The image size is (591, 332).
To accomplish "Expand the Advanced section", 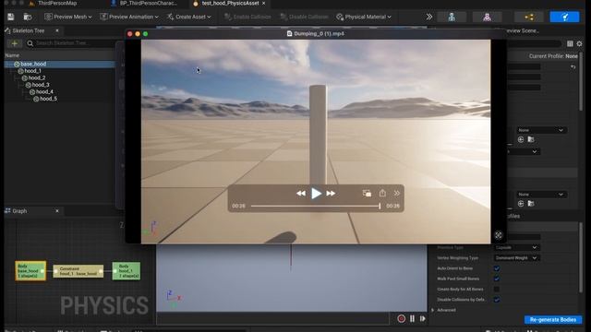I will click(433, 310).
